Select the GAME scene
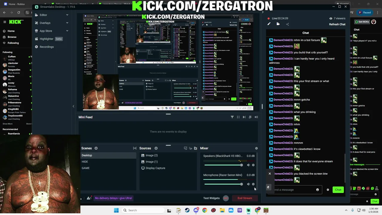The width and height of the screenshot is (382, 215). pyautogui.click(x=108, y=168)
